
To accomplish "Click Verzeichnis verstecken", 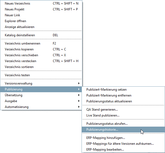I will coord(21,61).
